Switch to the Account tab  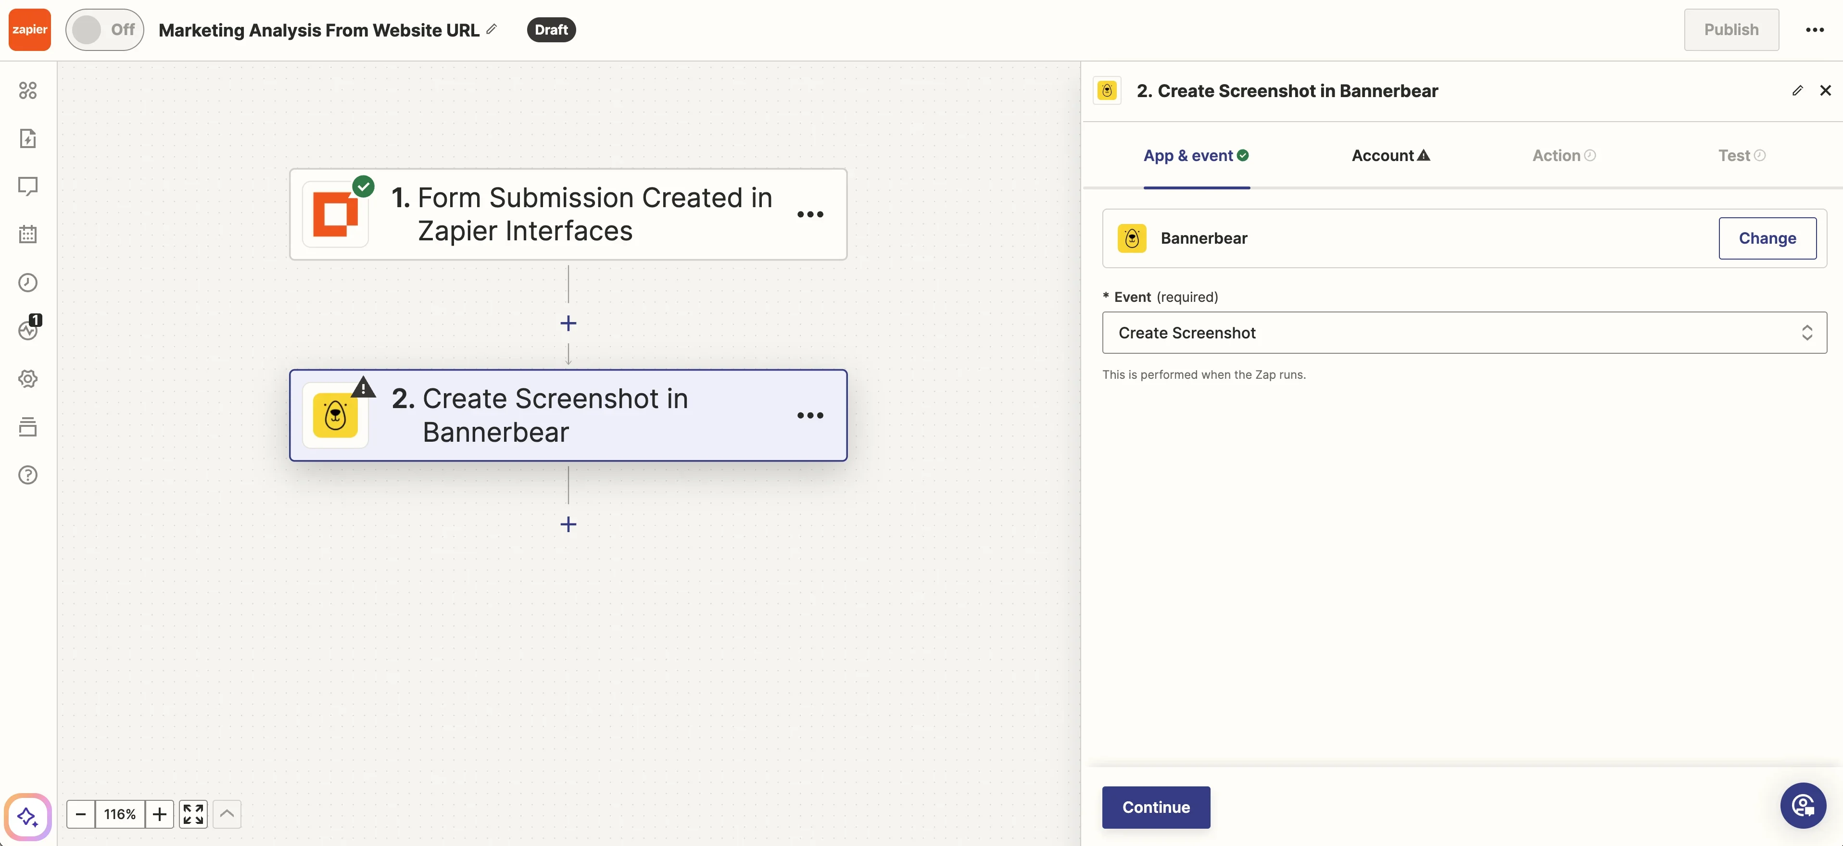click(x=1390, y=155)
